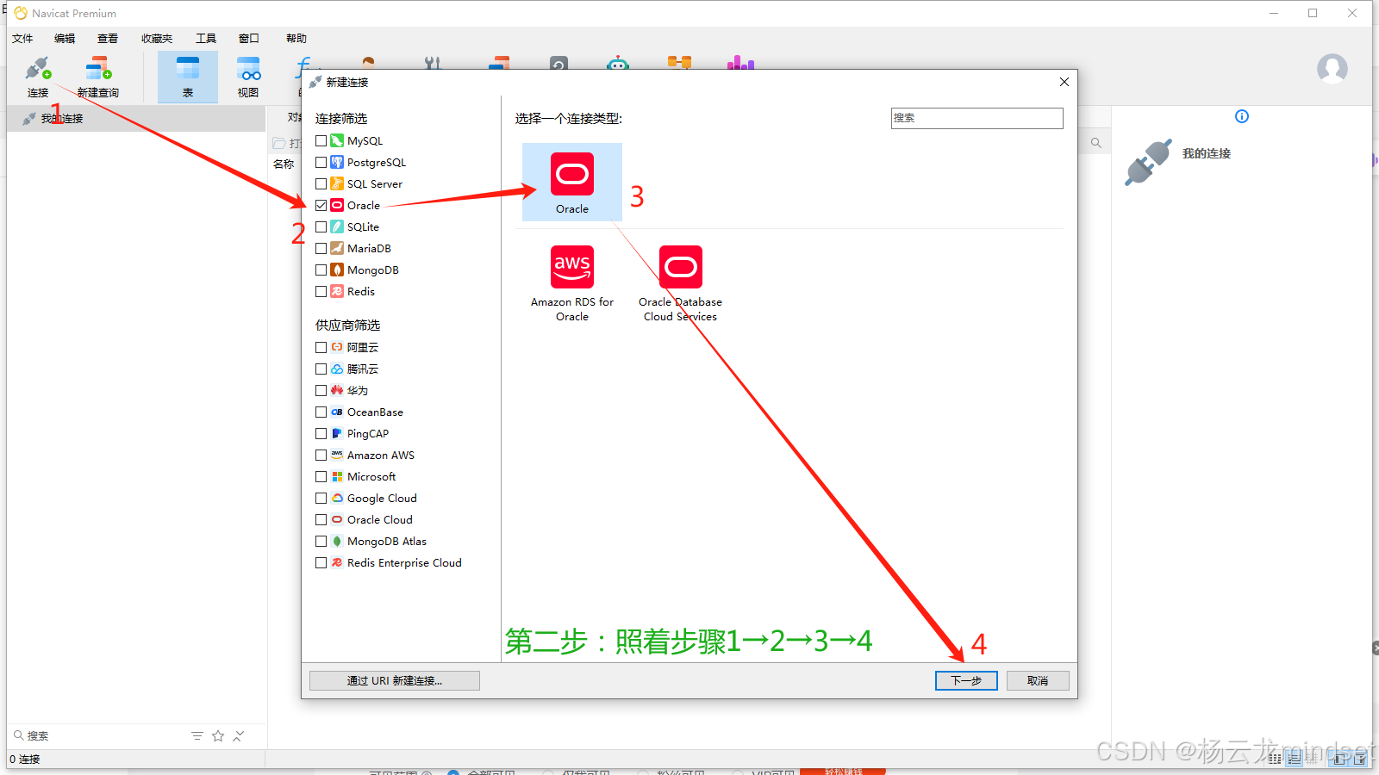The width and height of the screenshot is (1379, 775).
Task: Open the 文件 menu
Action: coord(22,38)
